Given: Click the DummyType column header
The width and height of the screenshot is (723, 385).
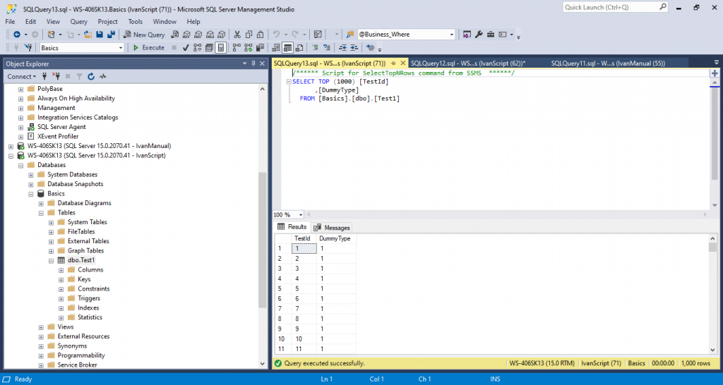Looking at the screenshot, I should tap(335, 238).
